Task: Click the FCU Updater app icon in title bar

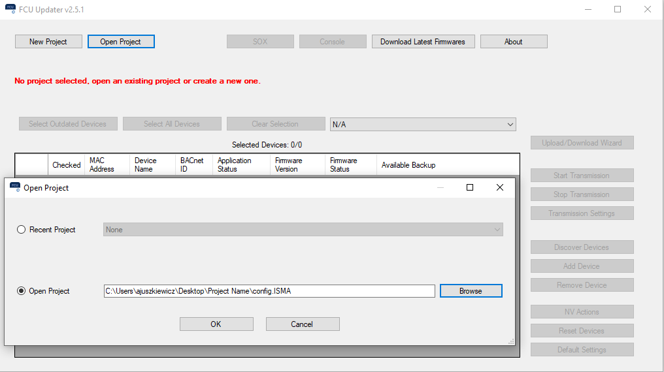Action: [8, 10]
